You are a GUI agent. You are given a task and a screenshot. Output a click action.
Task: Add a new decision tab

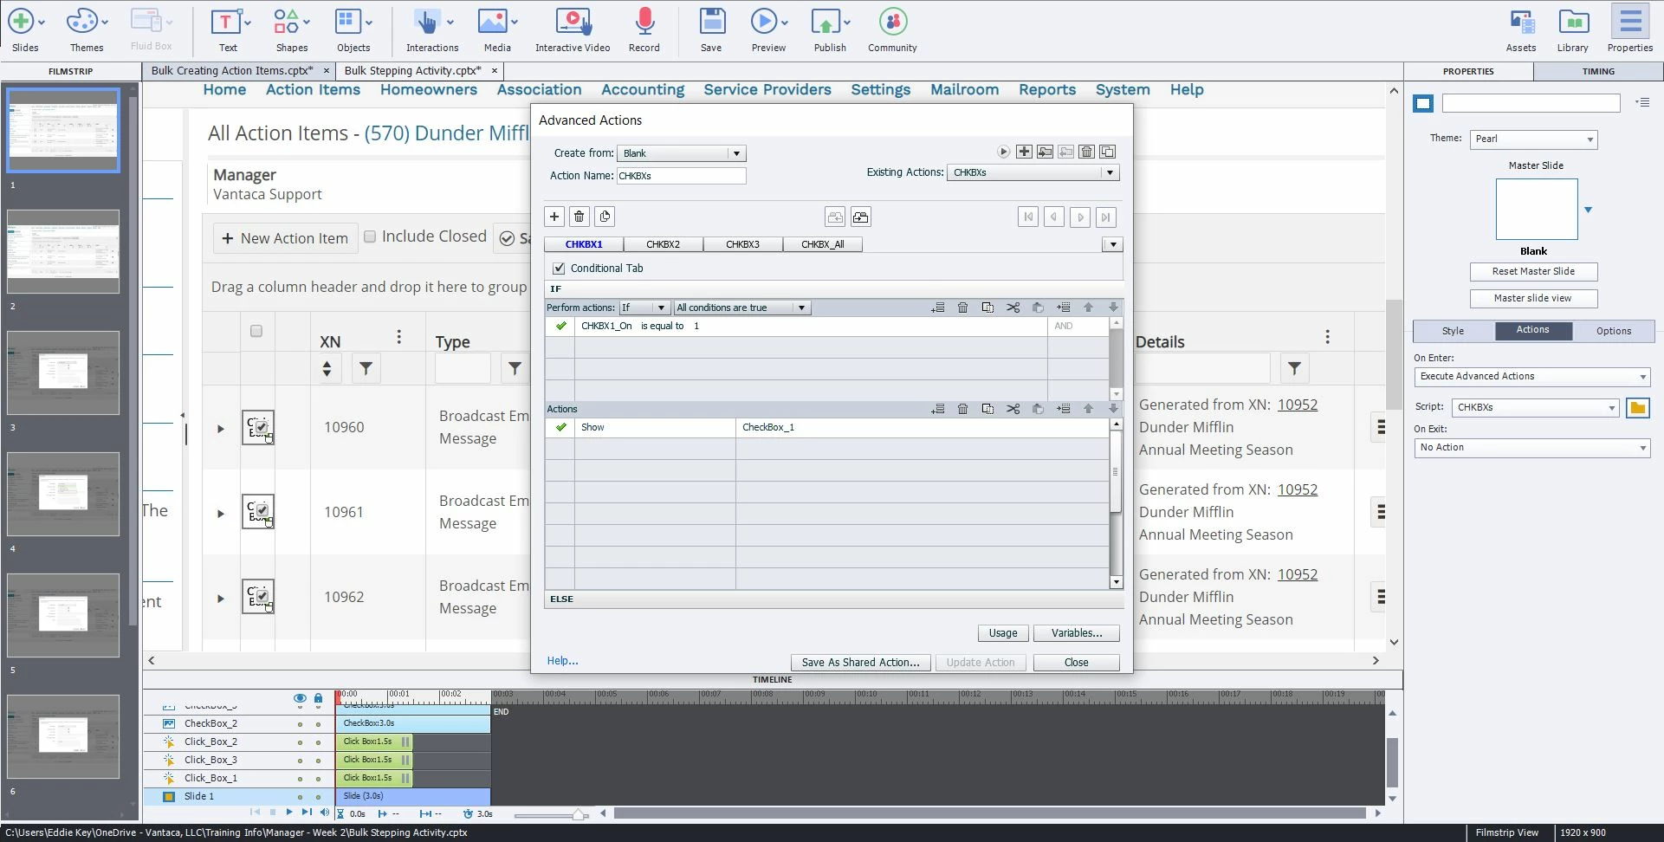[554, 217]
